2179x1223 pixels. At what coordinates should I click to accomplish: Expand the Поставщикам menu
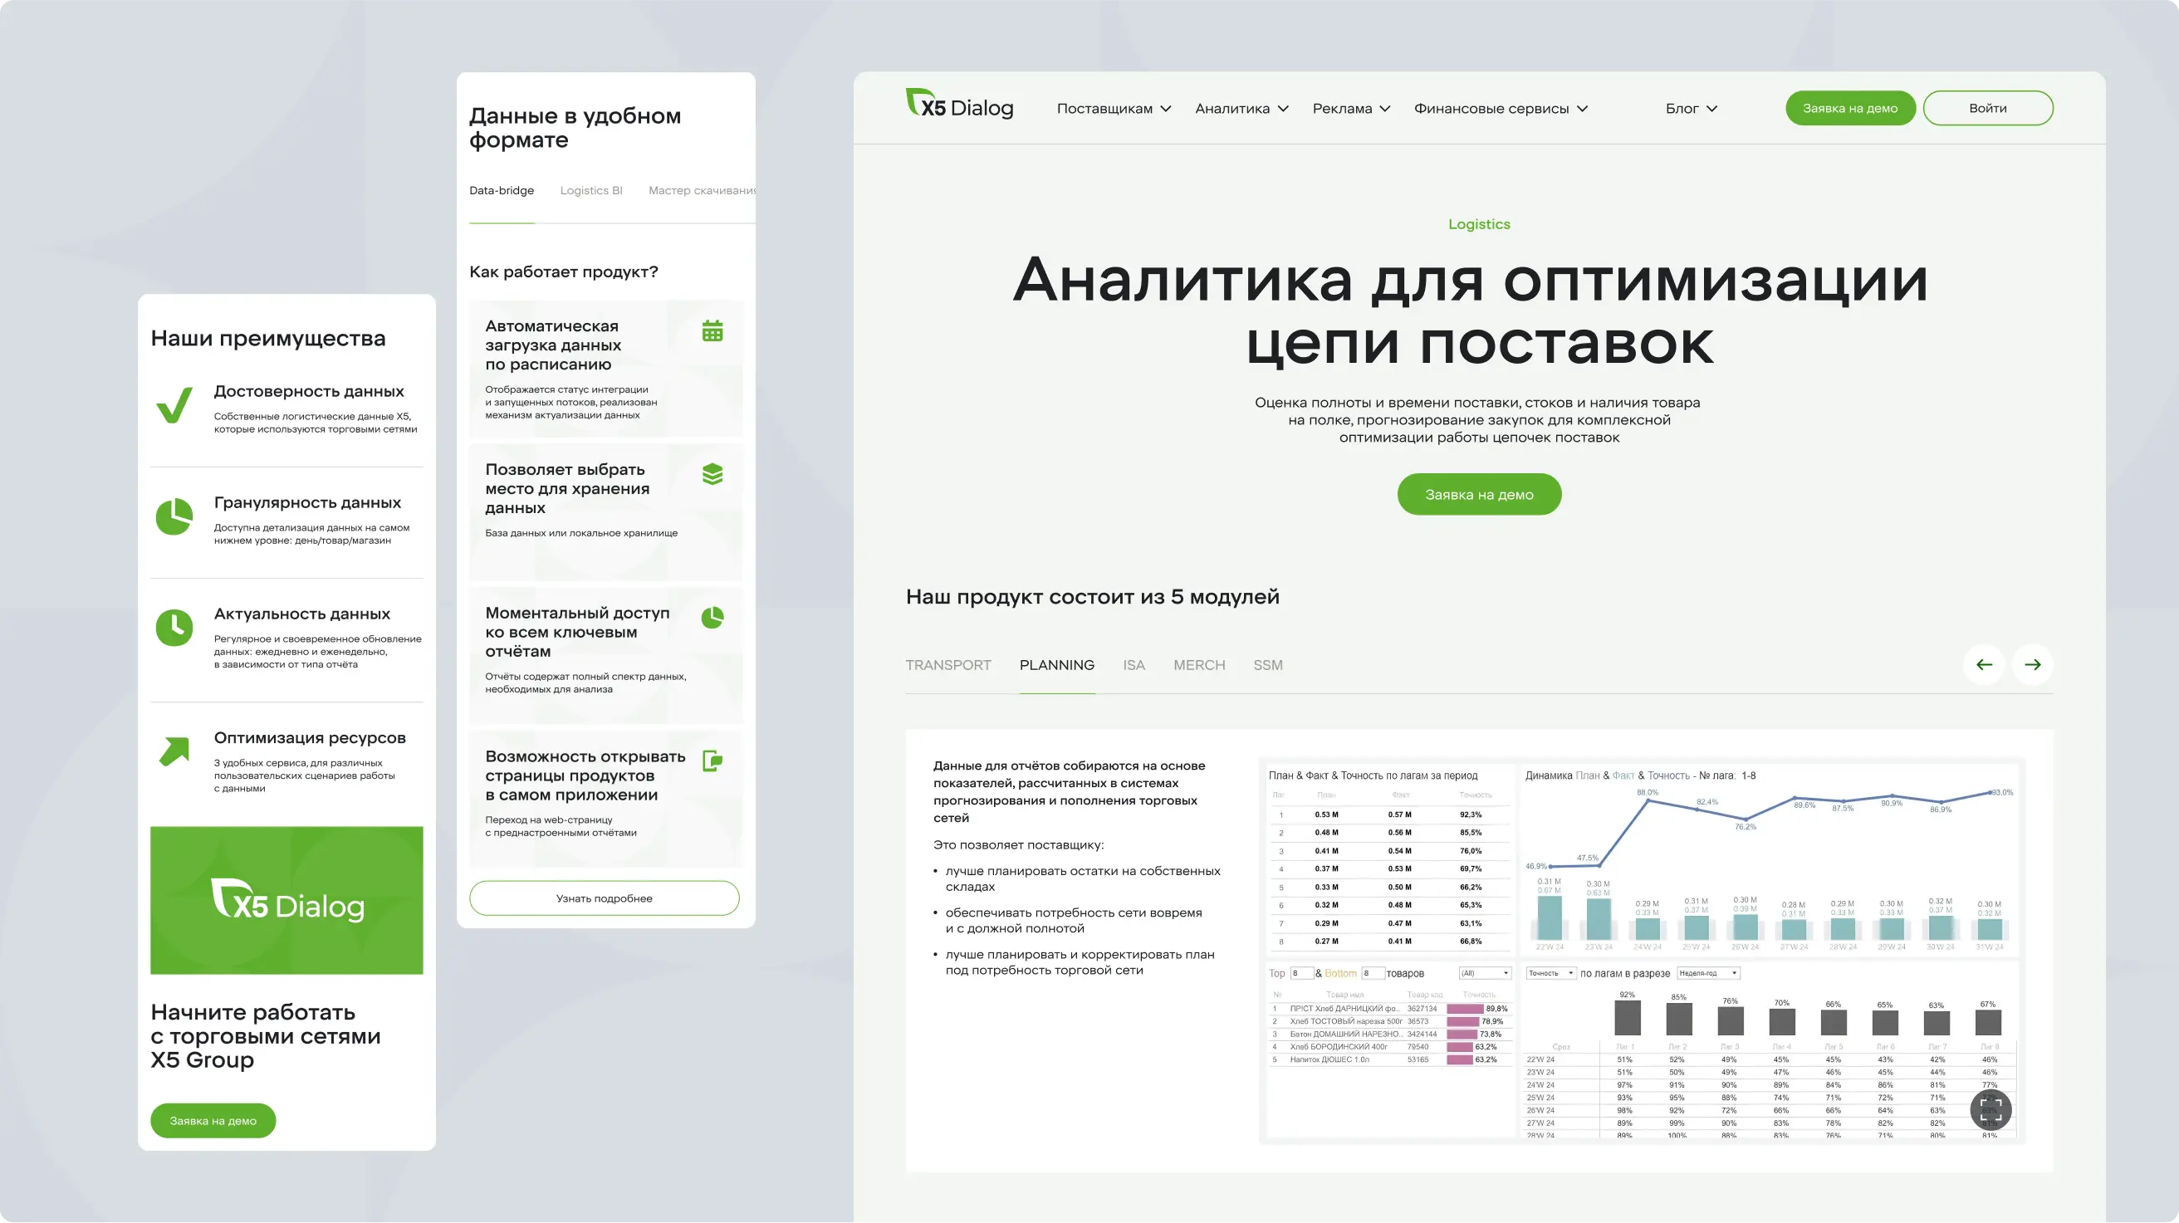1114,108
